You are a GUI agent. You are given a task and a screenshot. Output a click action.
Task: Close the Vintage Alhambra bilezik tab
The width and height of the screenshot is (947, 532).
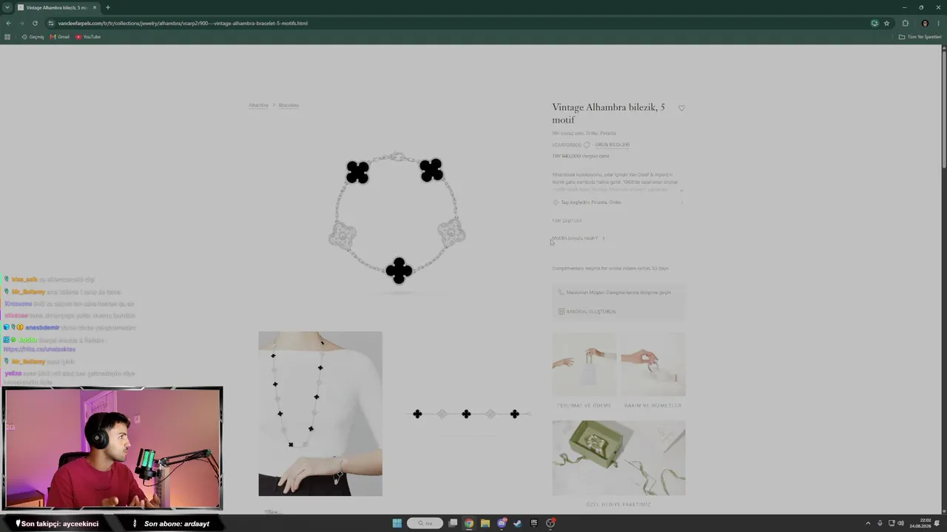pos(95,7)
